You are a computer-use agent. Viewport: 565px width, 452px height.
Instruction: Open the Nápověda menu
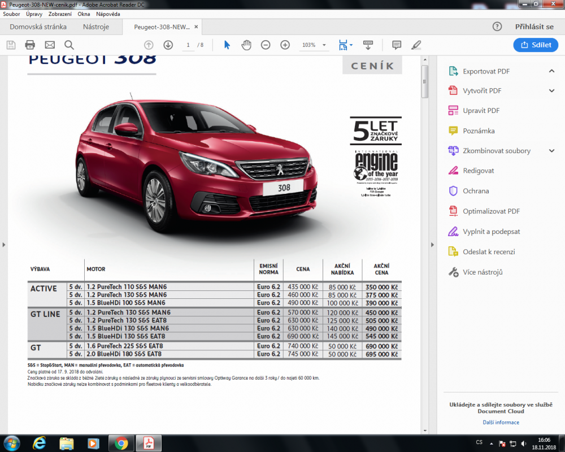(108, 14)
